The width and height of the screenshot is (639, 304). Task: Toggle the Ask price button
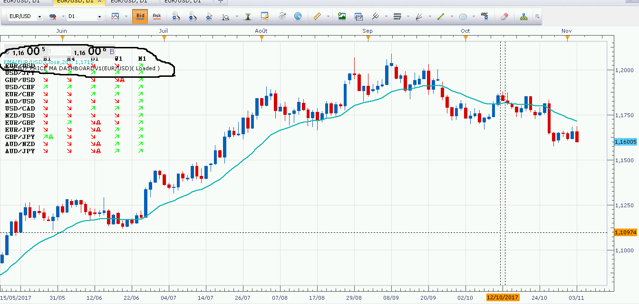tap(156, 16)
